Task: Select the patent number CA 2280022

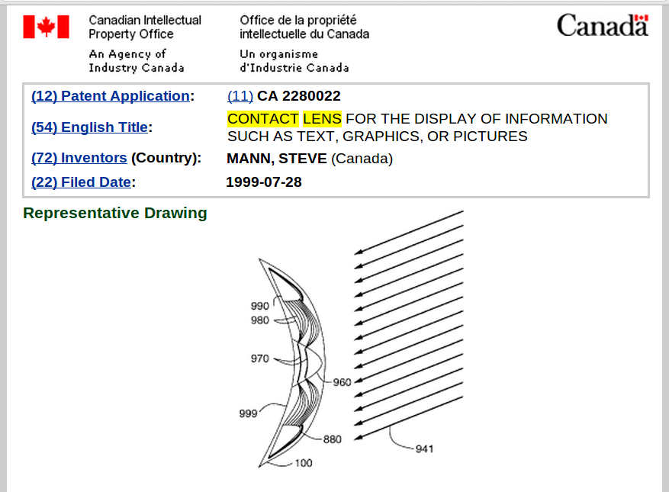Action: [299, 96]
